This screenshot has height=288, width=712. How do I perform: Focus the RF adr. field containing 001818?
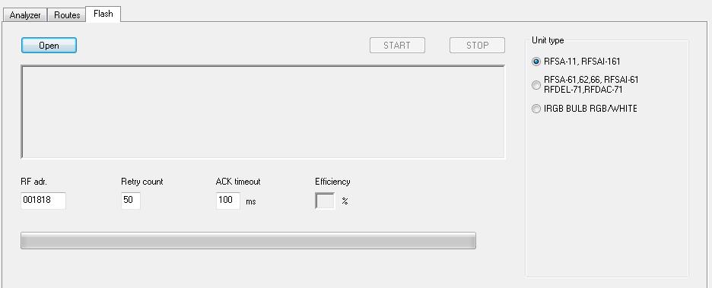tap(43, 201)
